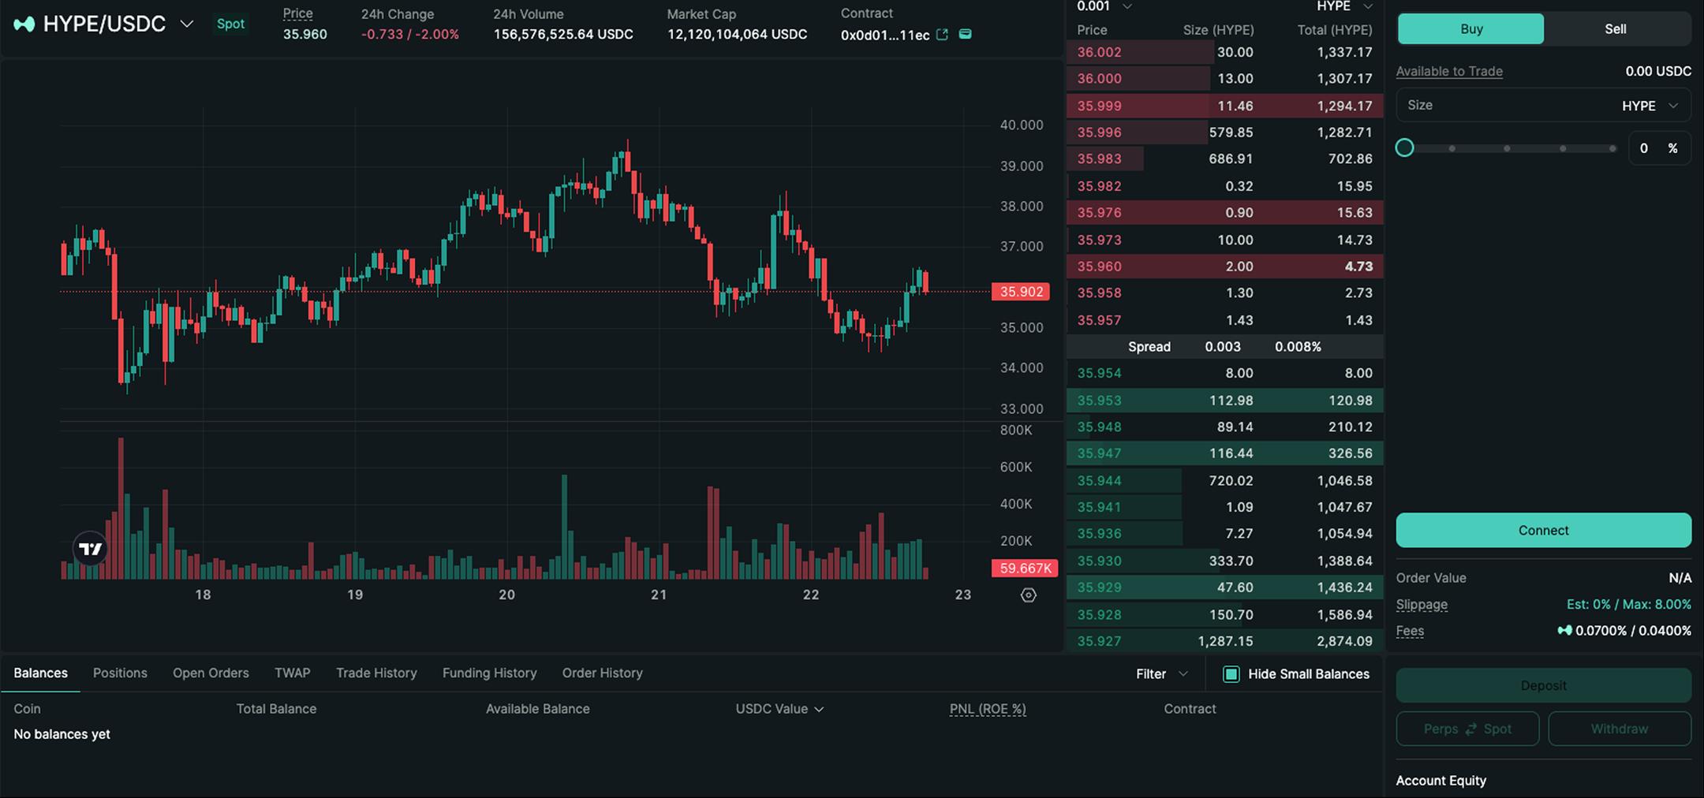Open order book 0.001 grouping dropdown
This screenshot has height=798, width=1704.
1104,6
